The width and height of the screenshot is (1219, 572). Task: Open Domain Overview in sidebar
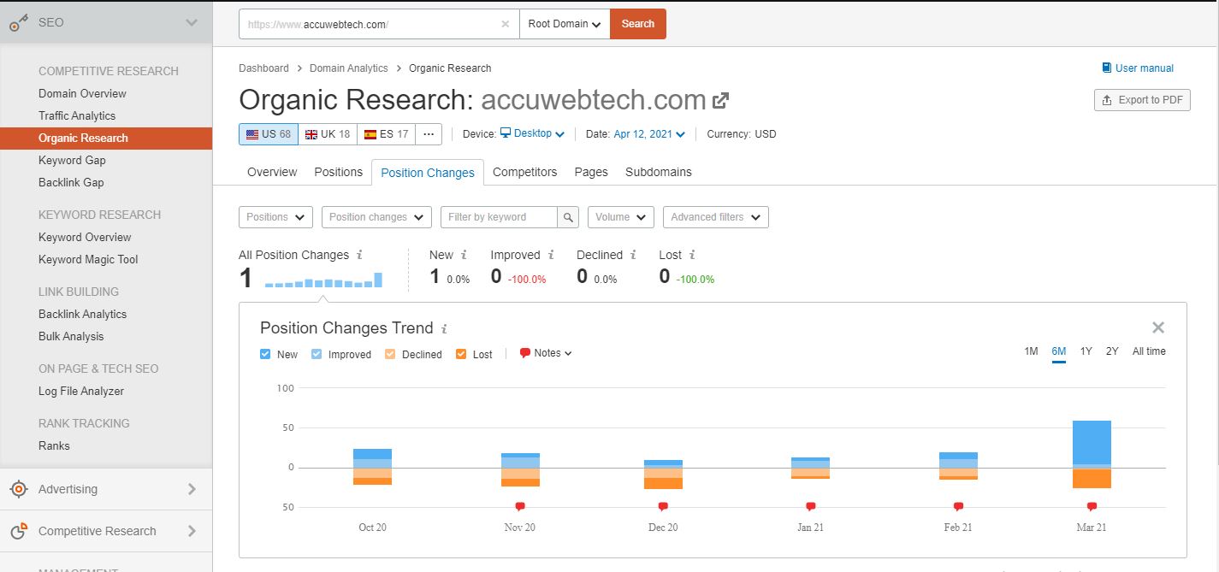pyautogui.click(x=82, y=94)
